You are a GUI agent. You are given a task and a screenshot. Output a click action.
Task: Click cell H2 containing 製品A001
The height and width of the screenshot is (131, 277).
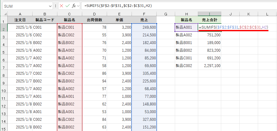coord(186,27)
